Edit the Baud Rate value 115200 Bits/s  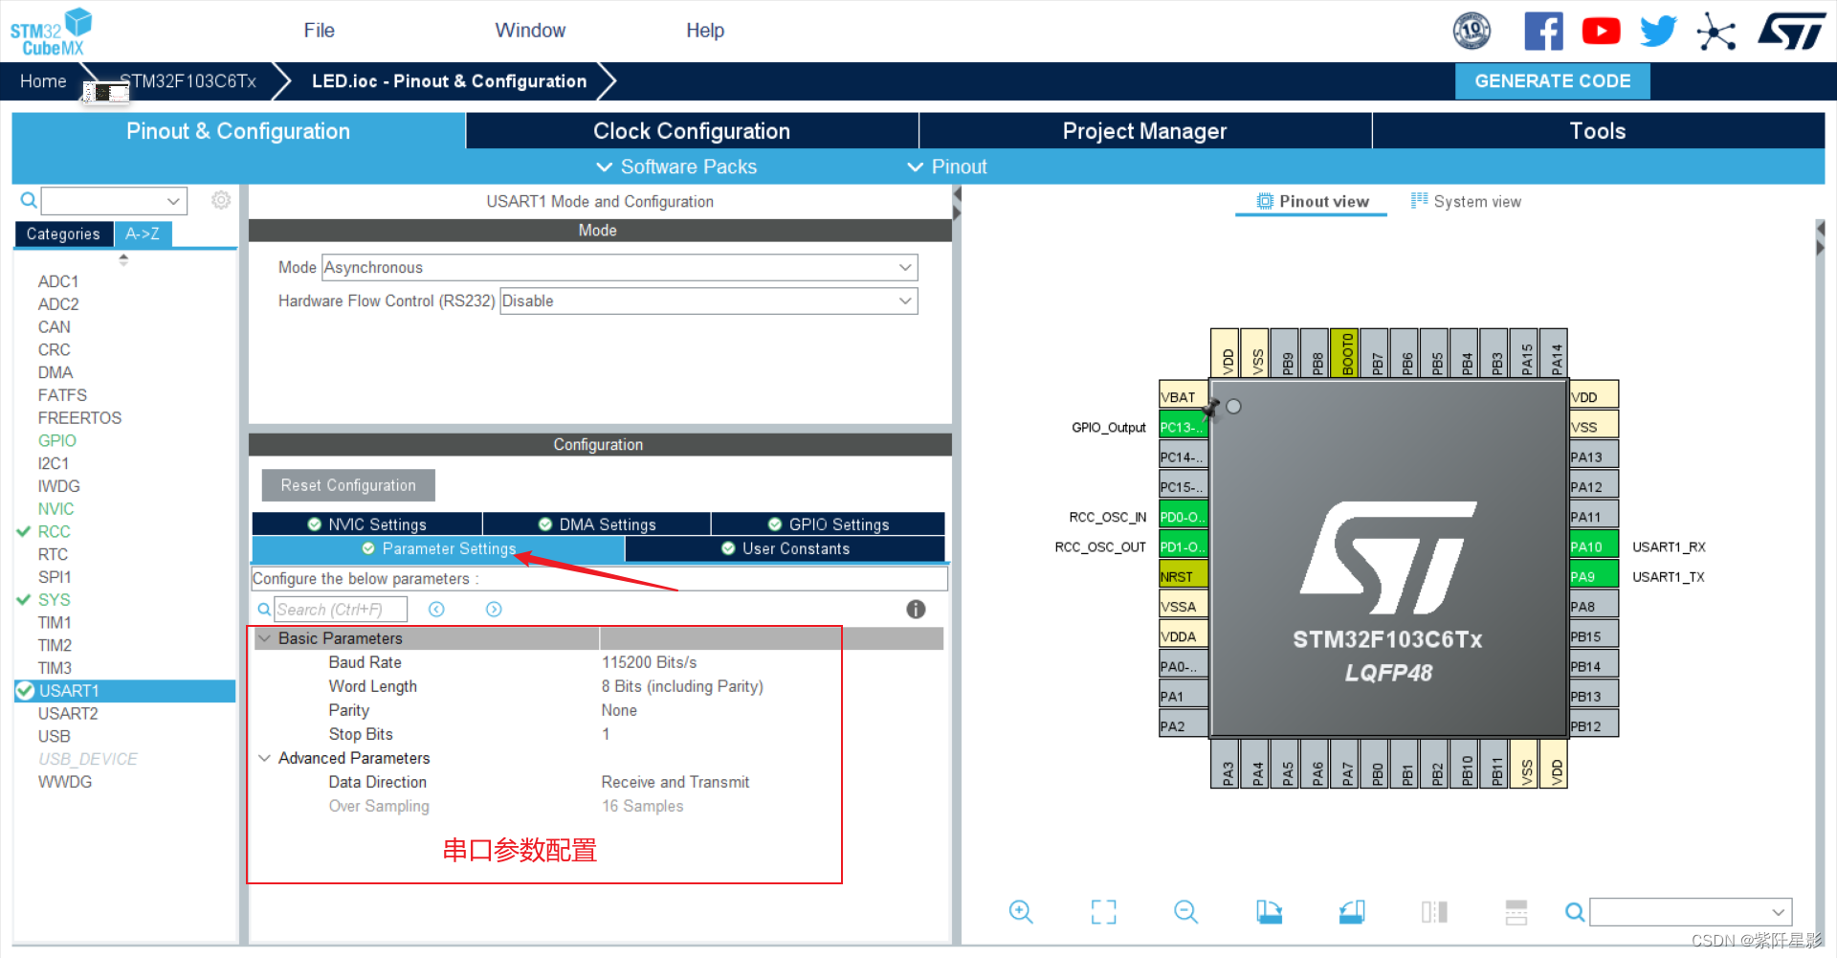coord(649,662)
